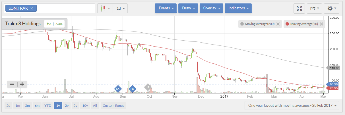Click the Custom Range button
The image size is (345, 115).
113,106
